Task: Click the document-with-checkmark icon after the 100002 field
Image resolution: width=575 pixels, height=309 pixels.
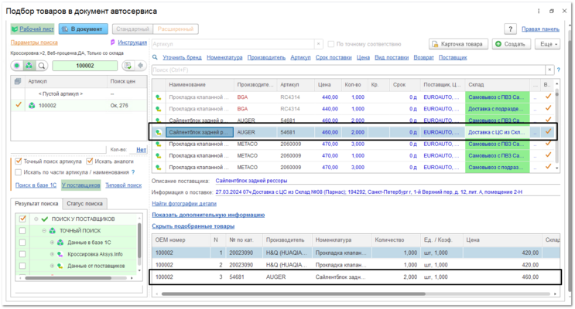Action: pos(128,66)
